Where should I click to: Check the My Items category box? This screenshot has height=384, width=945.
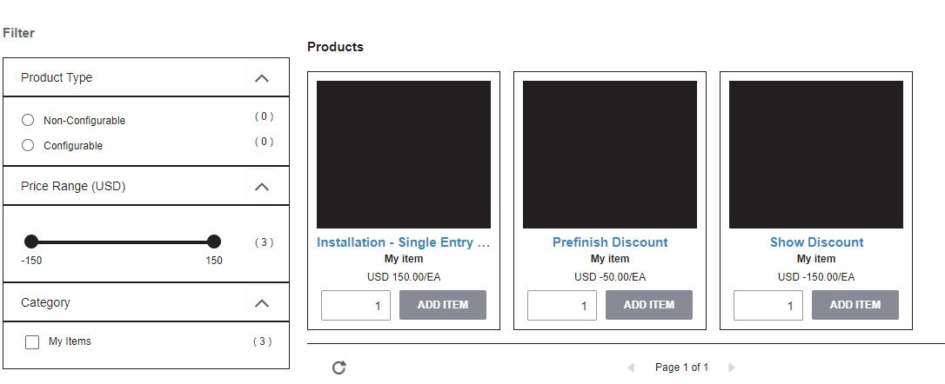point(32,342)
